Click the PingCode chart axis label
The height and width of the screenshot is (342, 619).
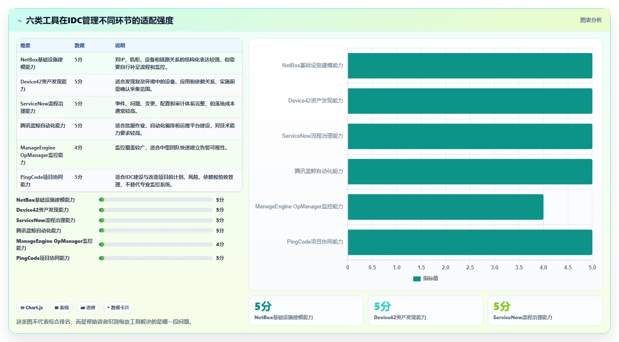point(315,242)
